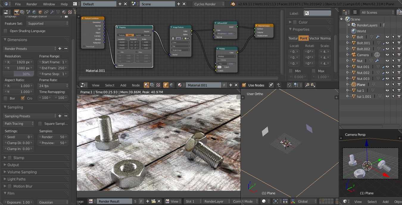402x205 pixels.
Task: Select compositing node tree type icon
Action: (x=152, y=85)
